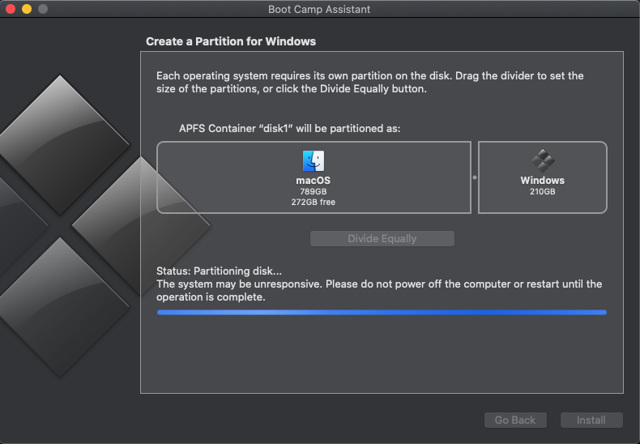
Task: Click the Create a Partition for Windows heading
Action: click(231, 41)
